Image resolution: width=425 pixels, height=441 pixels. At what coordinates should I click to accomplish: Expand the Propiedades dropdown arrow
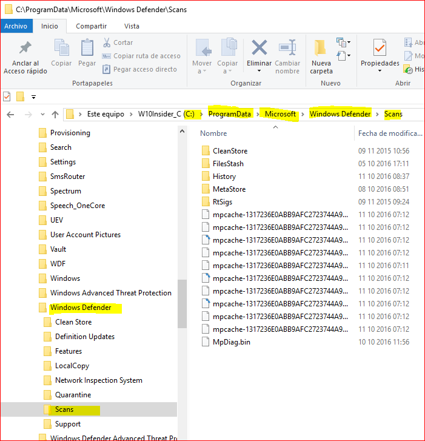tap(380, 71)
